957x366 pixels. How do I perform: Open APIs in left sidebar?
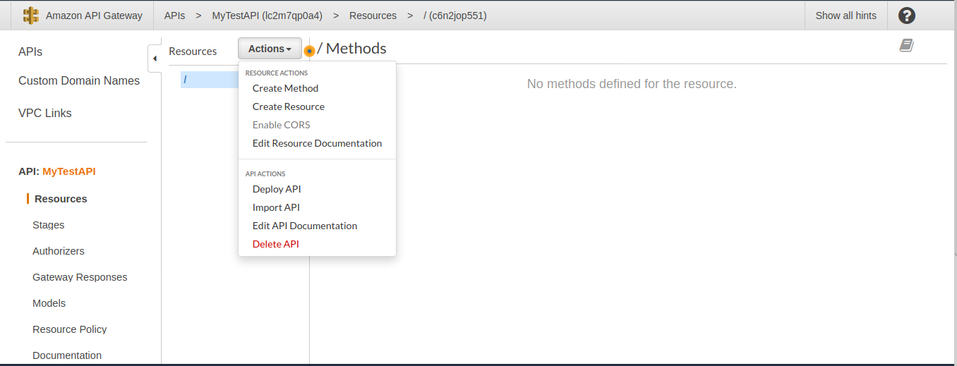30,52
